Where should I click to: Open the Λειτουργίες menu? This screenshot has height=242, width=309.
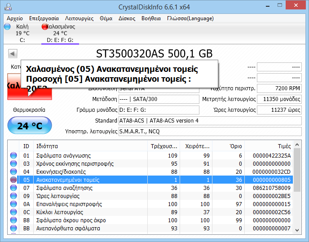(x=79, y=18)
